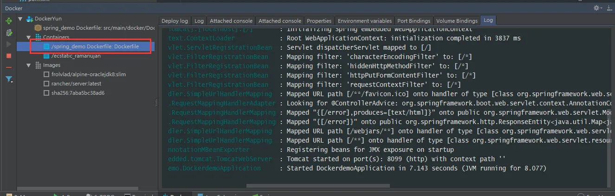The image size is (615, 196).
Task: Open the Attached console tab adjacent to Properties
Action: click(x=279, y=21)
